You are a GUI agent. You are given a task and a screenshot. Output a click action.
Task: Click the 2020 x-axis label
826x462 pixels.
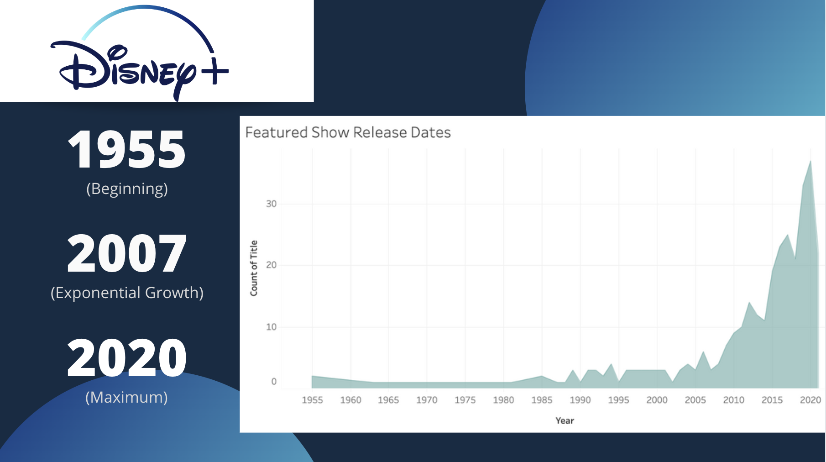pos(810,400)
